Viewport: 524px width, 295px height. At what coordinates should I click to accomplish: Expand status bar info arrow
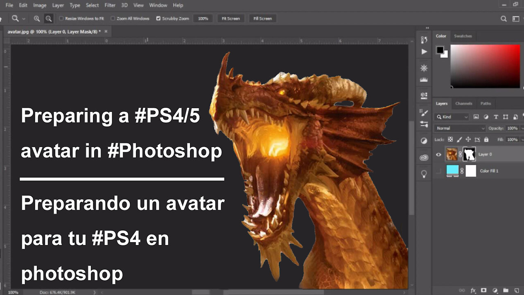[95, 292]
